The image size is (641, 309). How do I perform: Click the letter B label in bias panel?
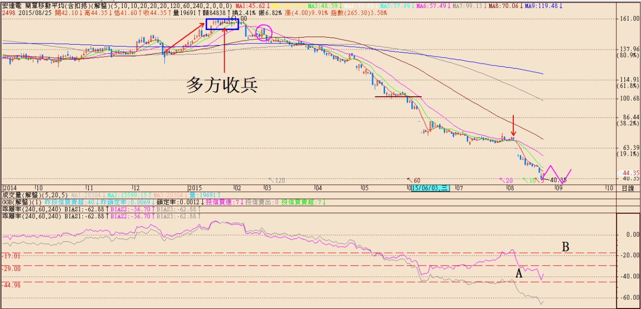click(565, 246)
